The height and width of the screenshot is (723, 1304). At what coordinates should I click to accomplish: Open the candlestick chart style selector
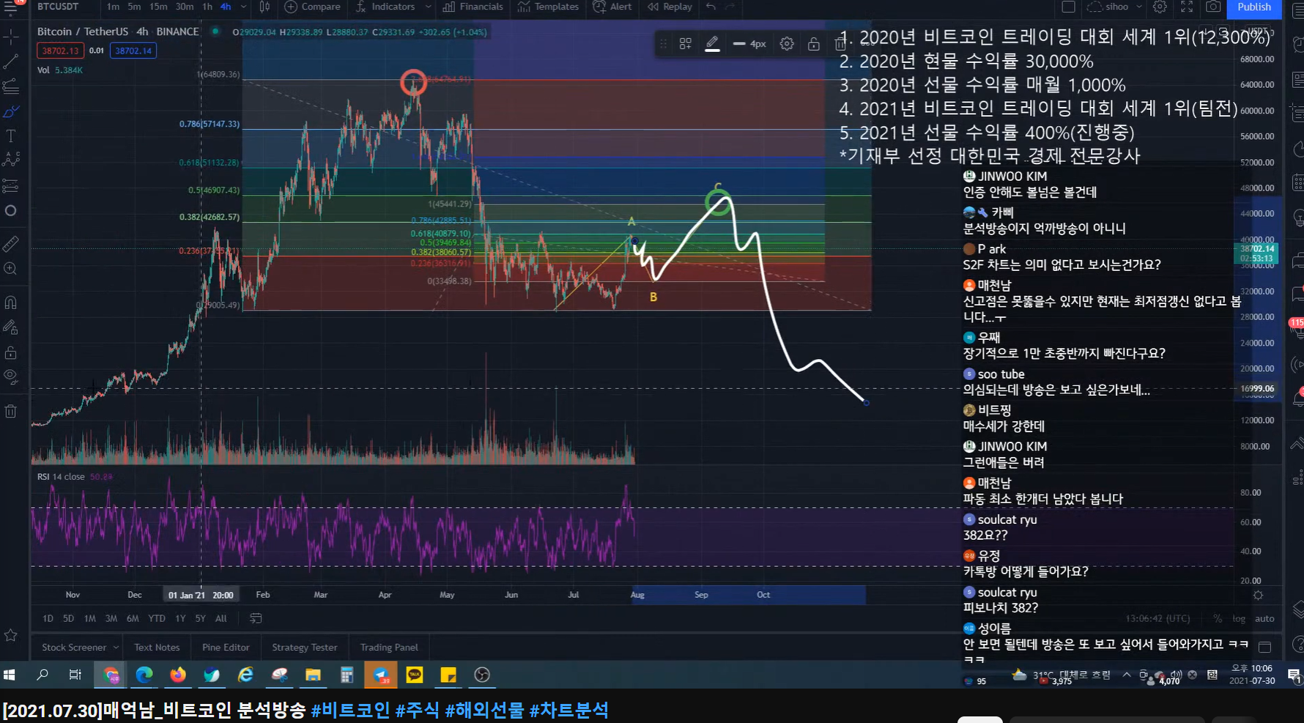264,7
